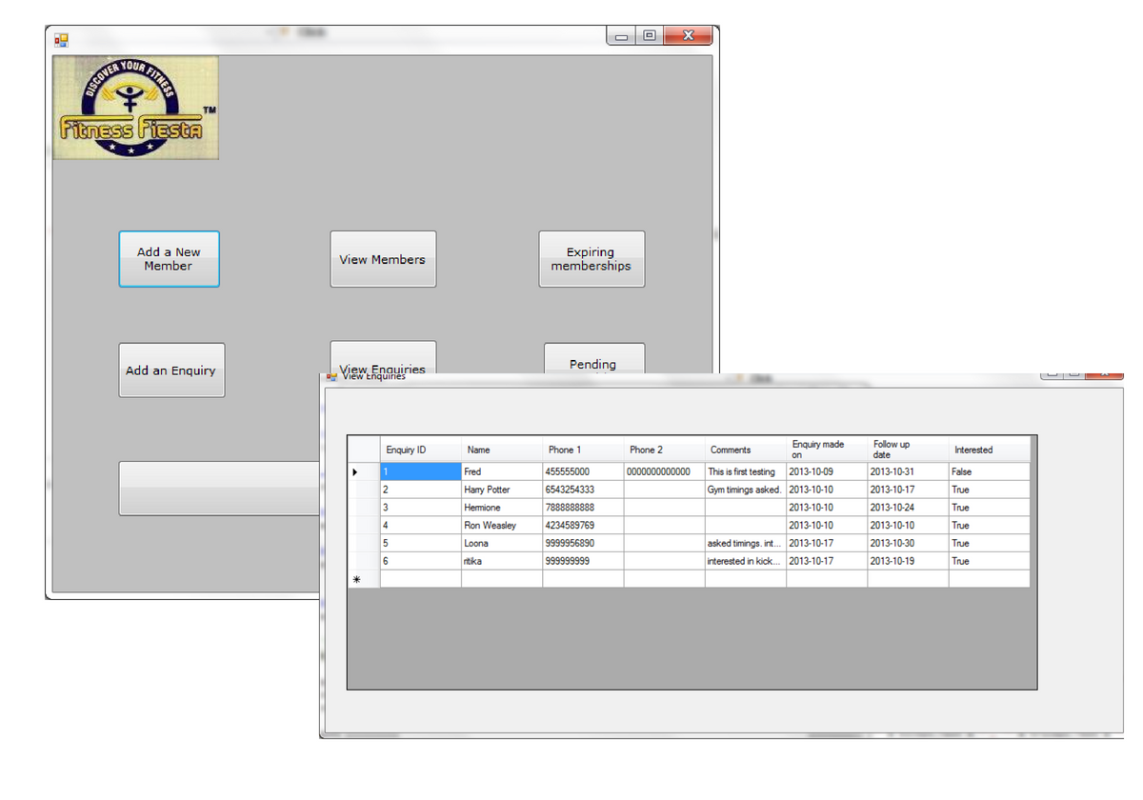Viewport: 1143px width, 800px height.
Task: Open the Expiring memberships button
Action: (591, 259)
